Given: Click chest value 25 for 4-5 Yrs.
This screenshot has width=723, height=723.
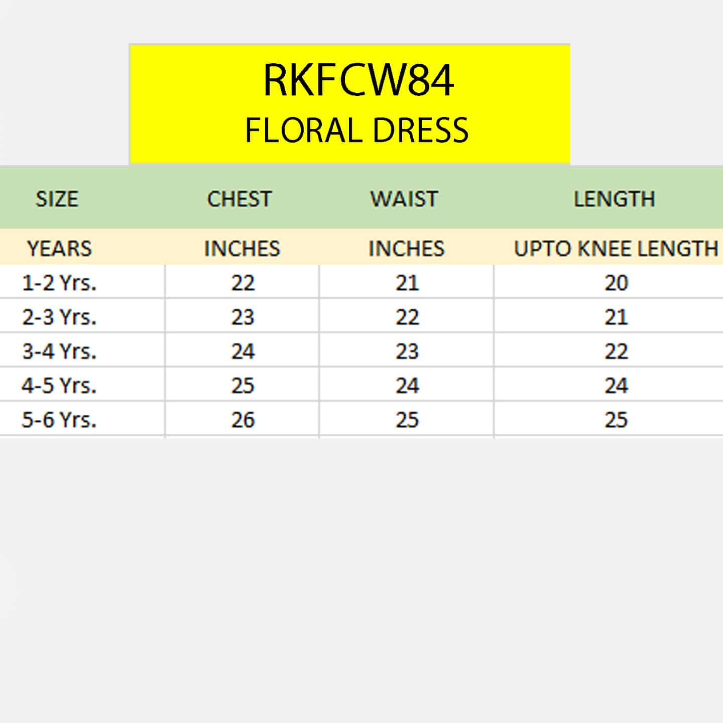Looking at the screenshot, I should (x=243, y=386).
